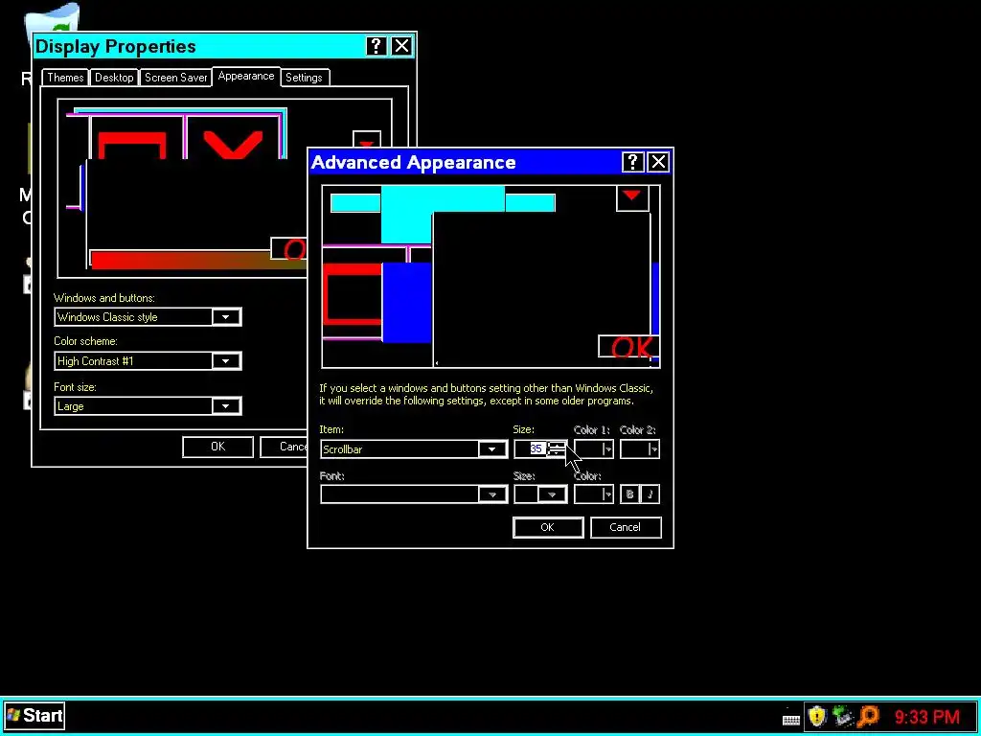Go to the Settings tab
The image size is (981, 736).
point(304,78)
